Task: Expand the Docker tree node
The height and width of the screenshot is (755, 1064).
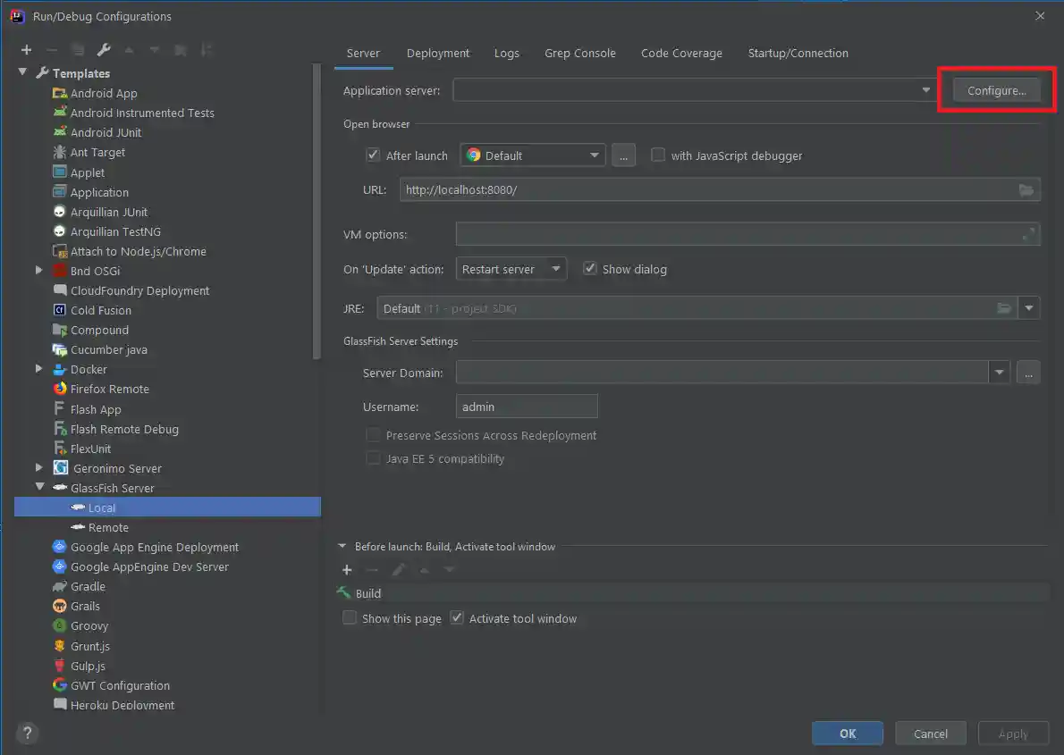Action: click(38, 369)
